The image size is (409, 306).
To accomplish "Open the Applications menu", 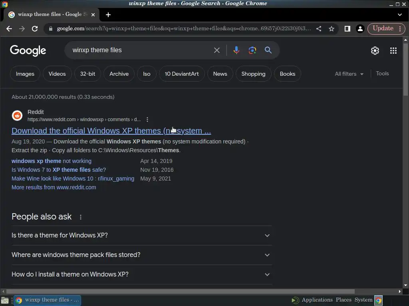I will [317, 300].
